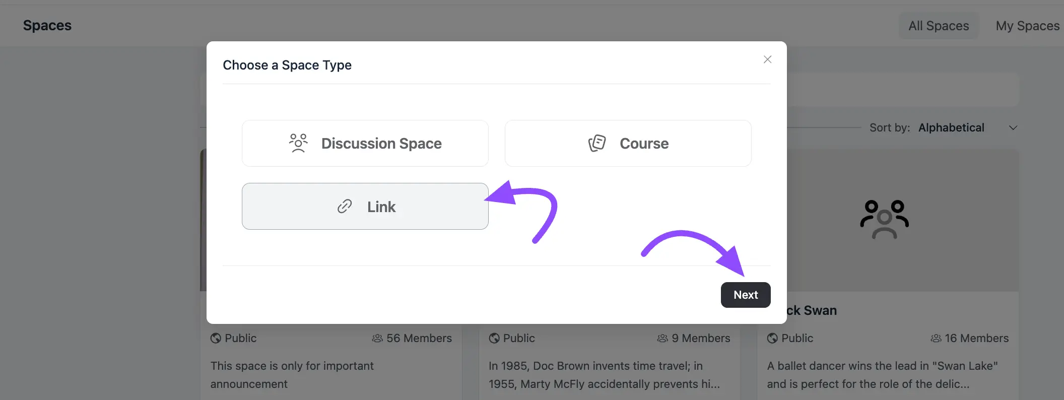Click the globe icon on Swan card
This screenshot has width=1064, height=400.
[x=772, y=338]
